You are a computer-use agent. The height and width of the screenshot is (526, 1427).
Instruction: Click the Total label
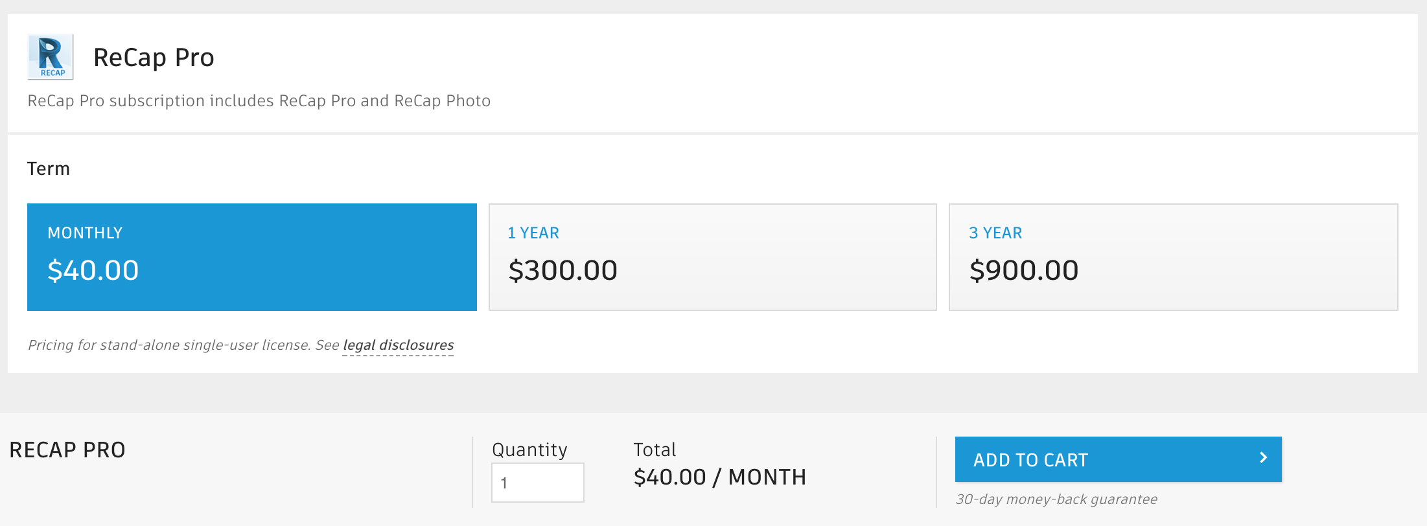pyautogui.click(x=655, y=450)
